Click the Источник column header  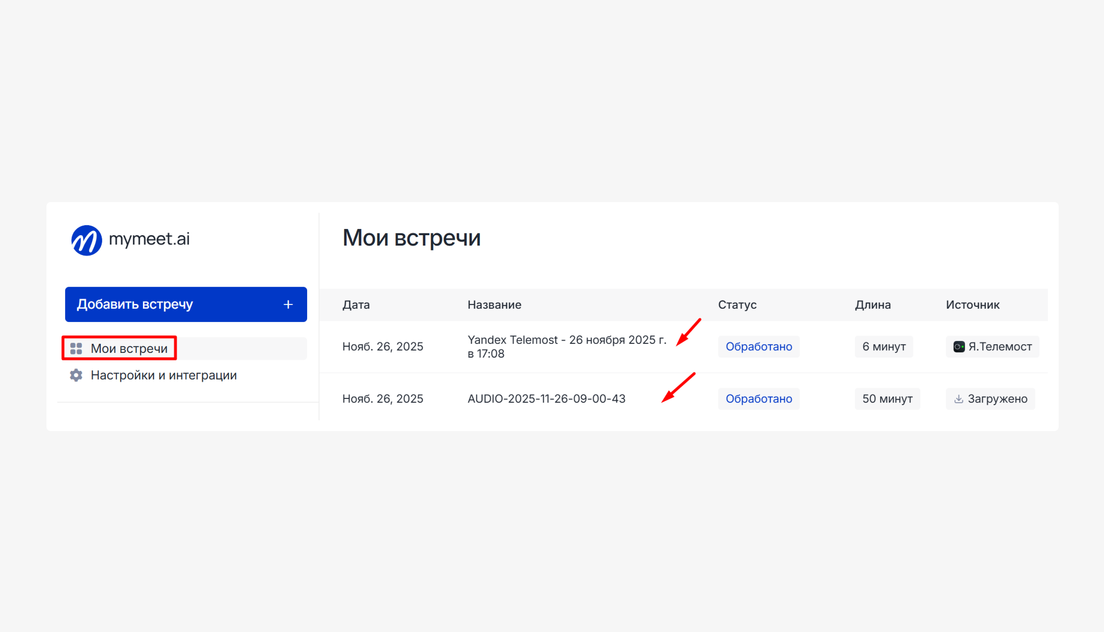pyautogui.click(x=973, y=305)
